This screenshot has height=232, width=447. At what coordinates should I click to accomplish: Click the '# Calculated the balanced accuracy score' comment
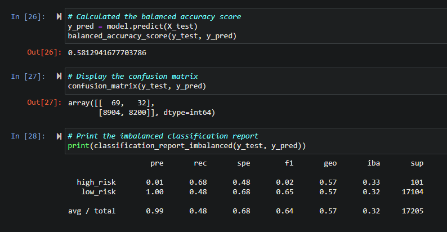coord(154,17)
